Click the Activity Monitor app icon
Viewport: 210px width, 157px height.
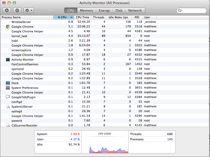[8, 60]
